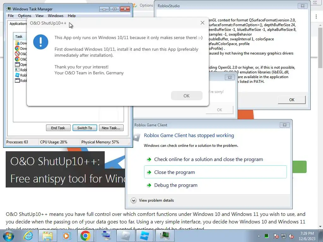Click the muted volume tray icon
323x242 pixels.
coord(291,236)
